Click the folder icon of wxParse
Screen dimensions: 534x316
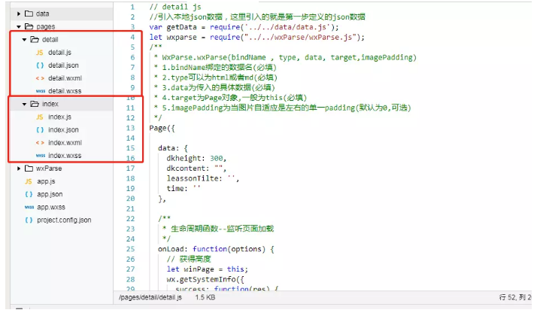pyautogui.click(x=29, y=169)
